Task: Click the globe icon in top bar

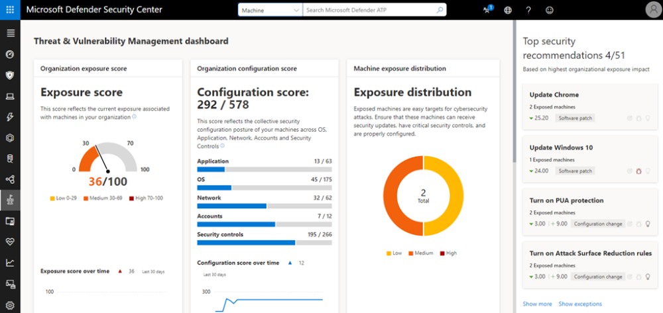Action: coord(508,10)
